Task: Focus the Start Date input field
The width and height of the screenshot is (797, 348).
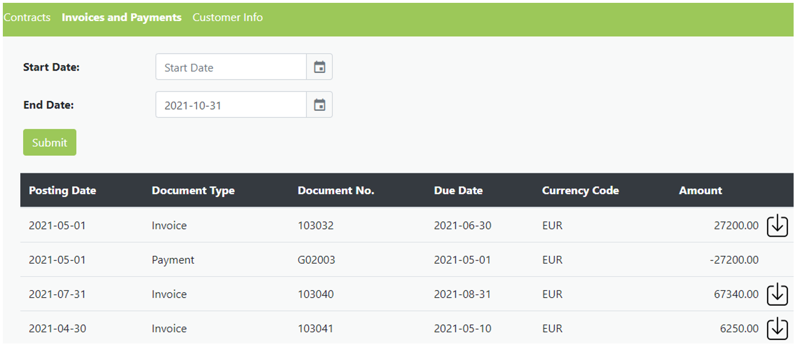Action: point(231,67)
